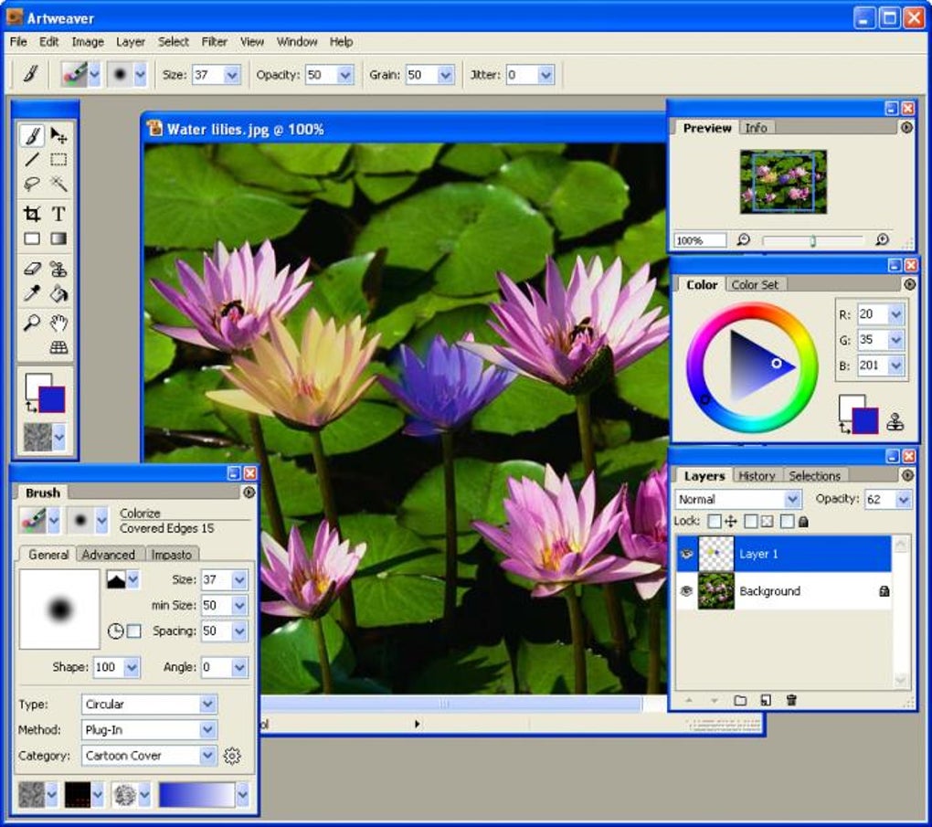Open the File menu
This screenshot has height=827, width=932.
pos(18,42)
